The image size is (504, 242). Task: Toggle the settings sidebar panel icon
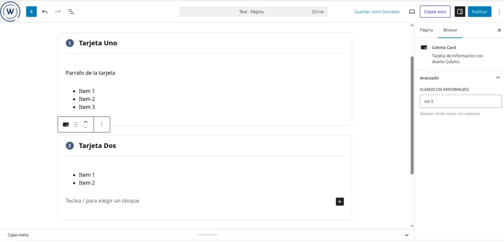coord(460,11)
